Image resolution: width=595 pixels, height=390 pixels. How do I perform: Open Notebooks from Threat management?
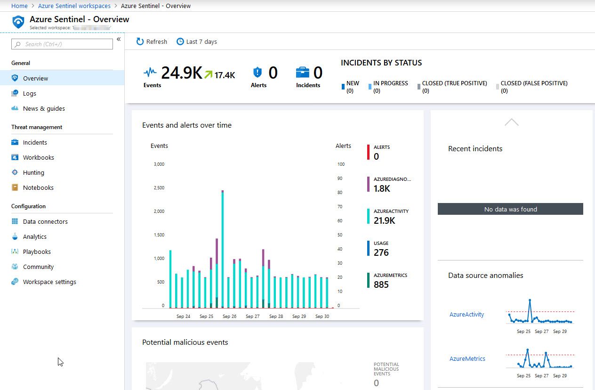coord(38,187)
